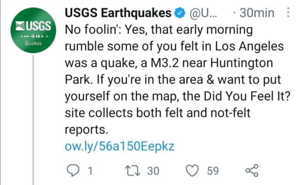
Task: Open the three-dot more options menu
Action: 288,13
